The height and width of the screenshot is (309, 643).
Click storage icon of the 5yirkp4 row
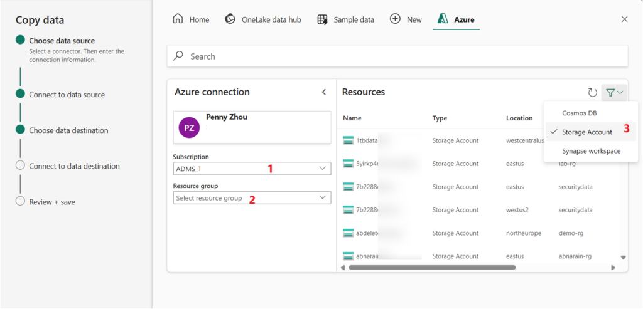coord(348,164)
